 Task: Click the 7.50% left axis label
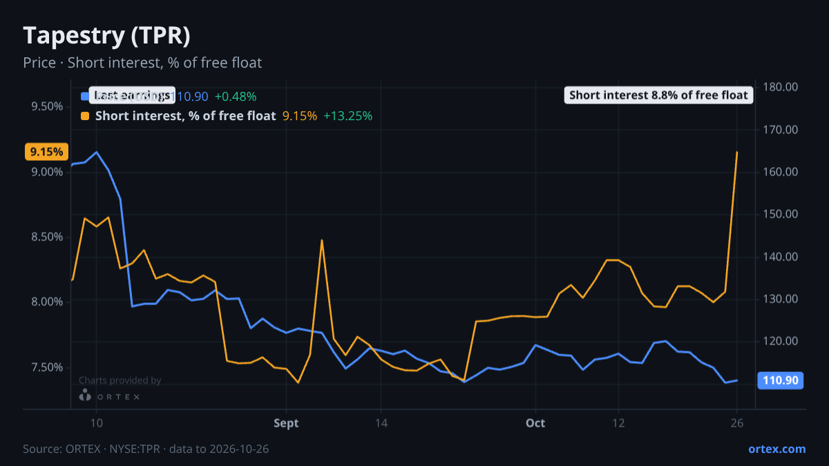[48, 367]
